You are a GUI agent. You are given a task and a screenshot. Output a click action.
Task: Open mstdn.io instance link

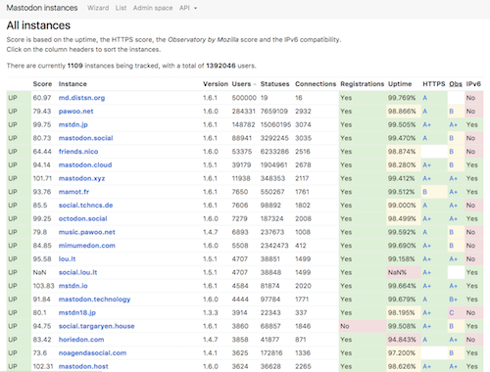click(73, 286)
